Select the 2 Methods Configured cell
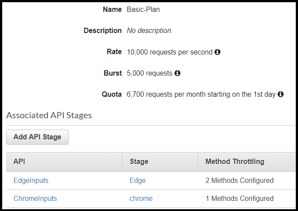The image size is (298, 211). [240, 180]
